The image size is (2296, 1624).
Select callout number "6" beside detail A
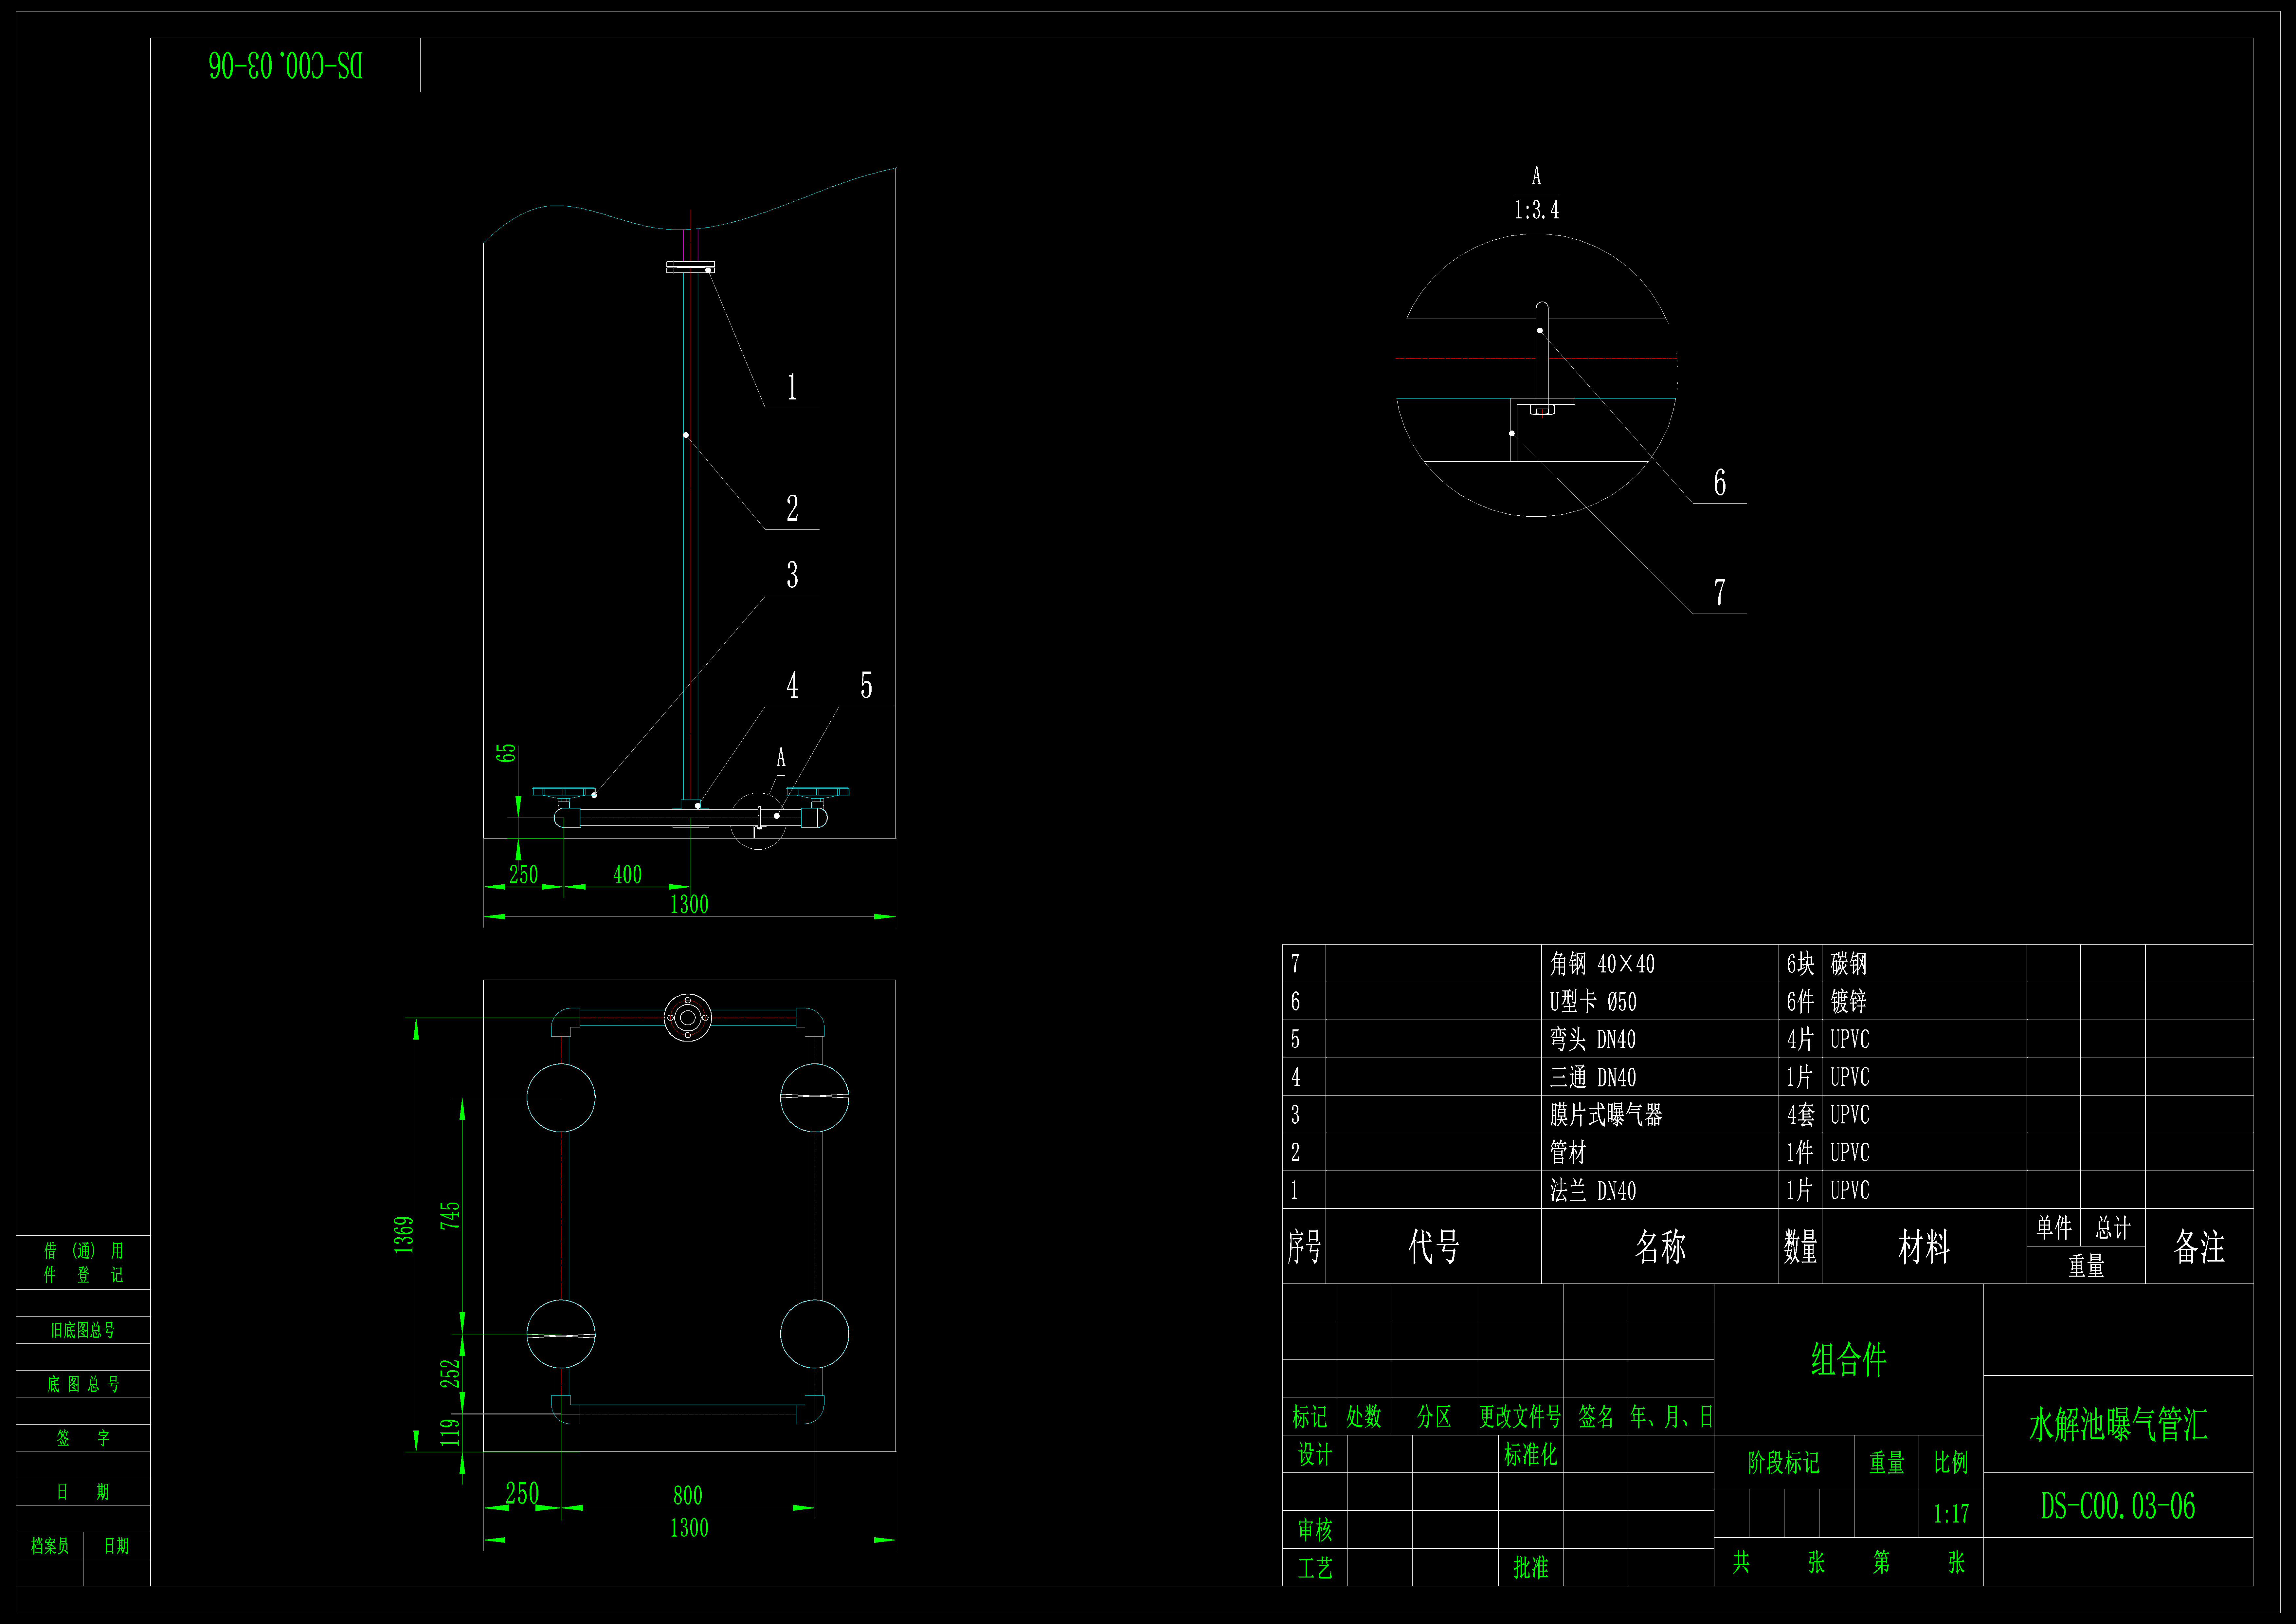(1720, 482)
